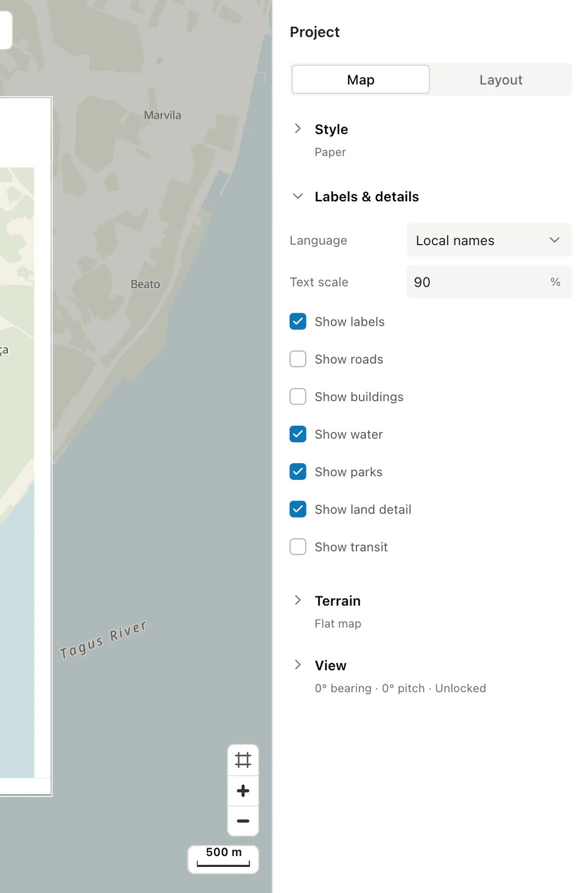Enable Show roads checkbox
The image size is (588, 893).
click(298, 359)
